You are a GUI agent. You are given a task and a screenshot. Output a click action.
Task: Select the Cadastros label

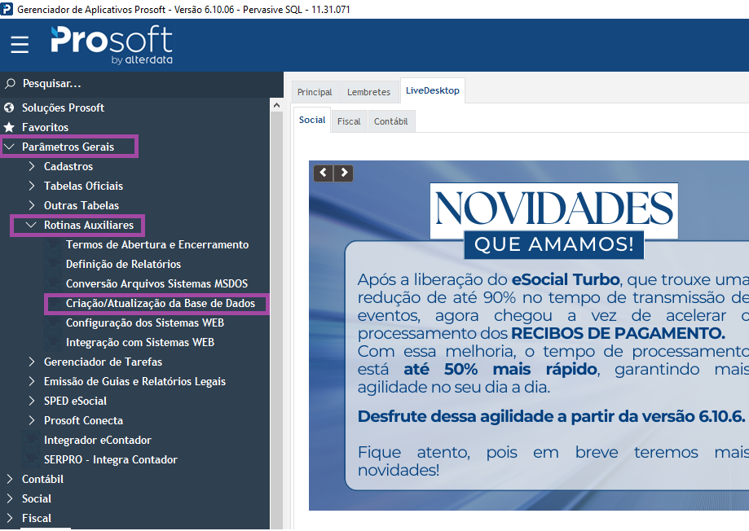click(x=68, y=166)
